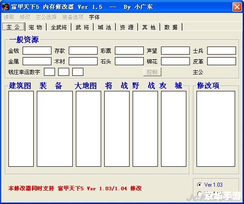Click the 装备 list box
Image resolution: width=244 pixels, height=204 pixels.
click(x=55, y=129)
